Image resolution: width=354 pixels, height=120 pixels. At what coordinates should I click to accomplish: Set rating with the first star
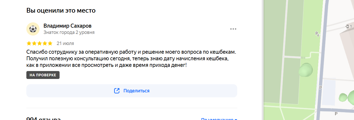[x=29, y=43]
